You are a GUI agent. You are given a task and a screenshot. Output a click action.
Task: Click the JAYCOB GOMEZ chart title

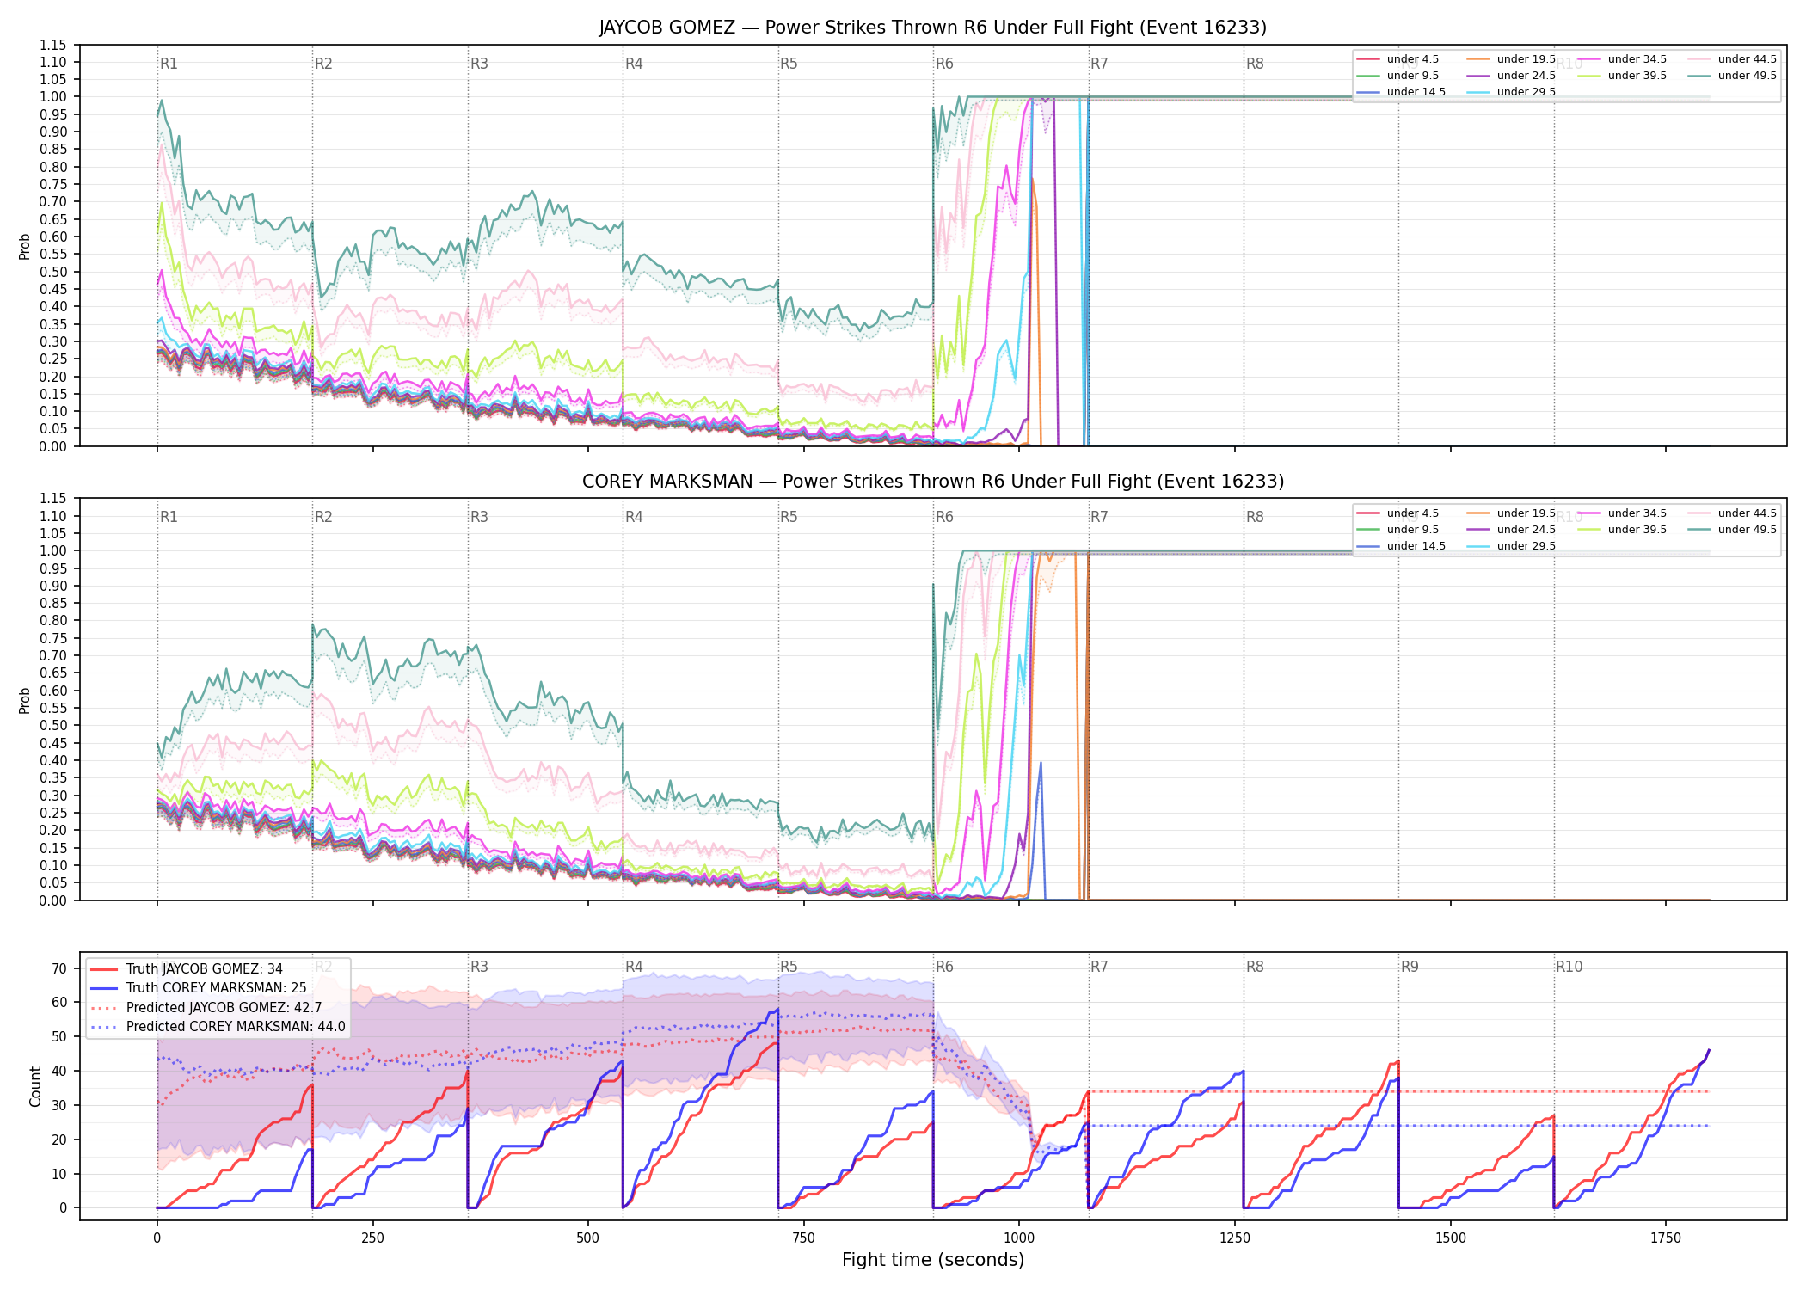(933, 28)
